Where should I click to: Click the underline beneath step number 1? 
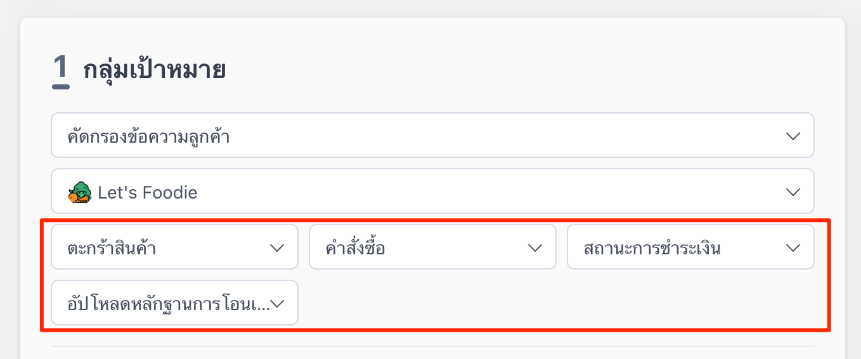point(61,87)
